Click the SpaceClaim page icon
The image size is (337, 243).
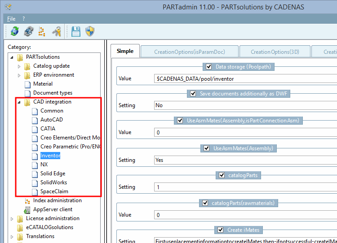pos(35,192)
